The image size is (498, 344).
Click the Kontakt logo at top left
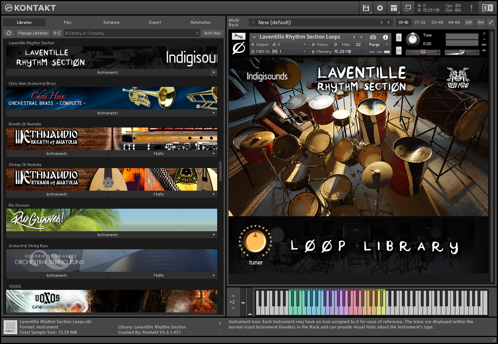pos(30,7)
